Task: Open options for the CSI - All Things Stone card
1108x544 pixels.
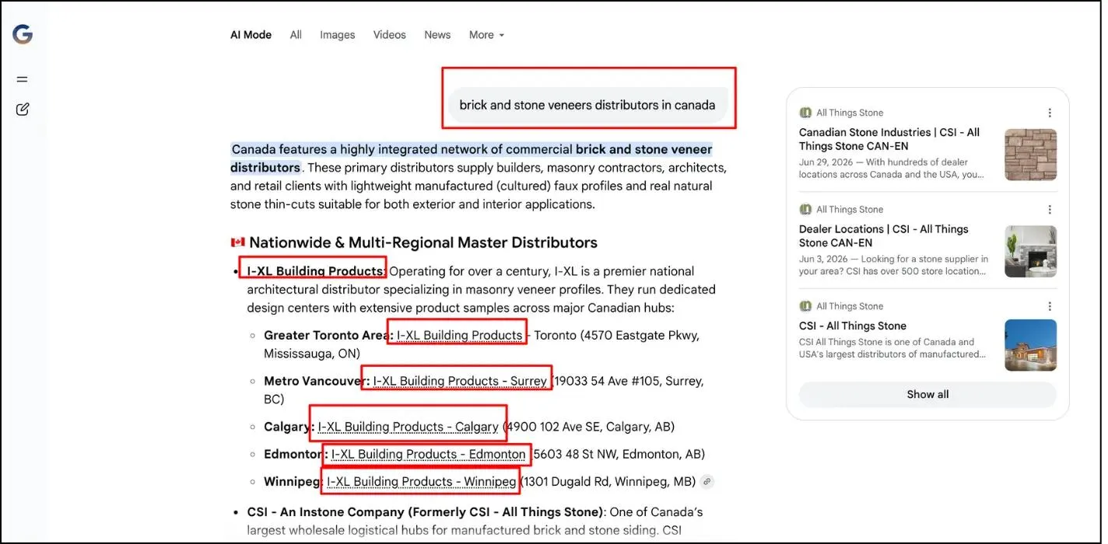Action: point(1050,306)
